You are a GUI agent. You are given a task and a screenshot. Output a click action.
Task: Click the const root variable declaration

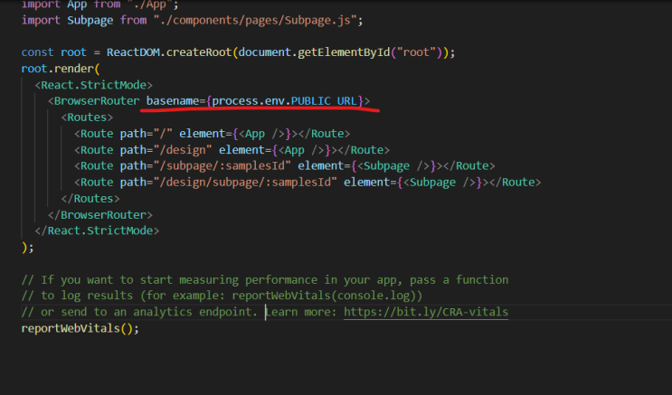click(54, 52)
